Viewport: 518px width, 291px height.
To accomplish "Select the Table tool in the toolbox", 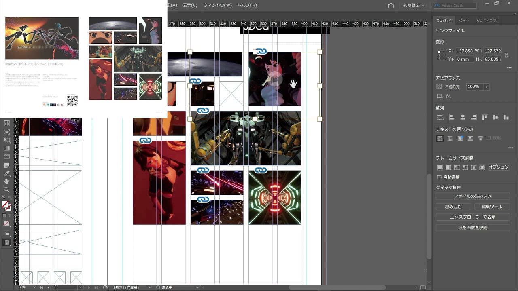I will pos(7,123).
